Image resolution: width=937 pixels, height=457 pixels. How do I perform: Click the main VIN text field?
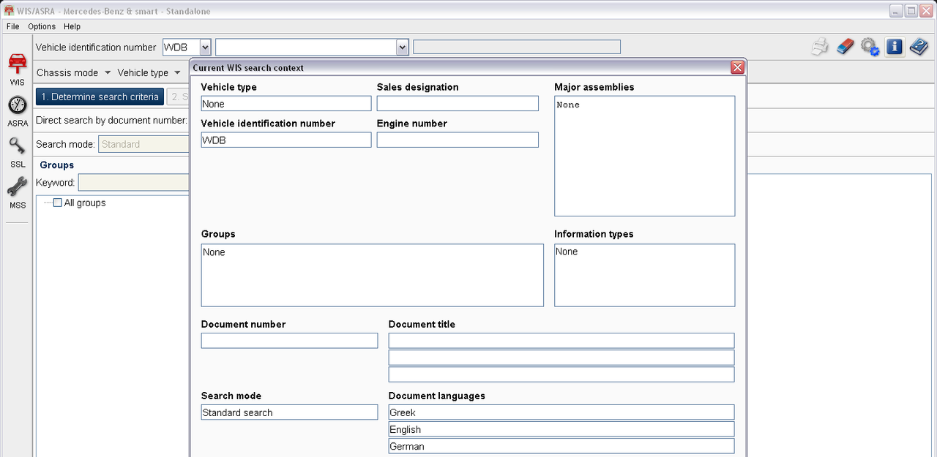306,47
